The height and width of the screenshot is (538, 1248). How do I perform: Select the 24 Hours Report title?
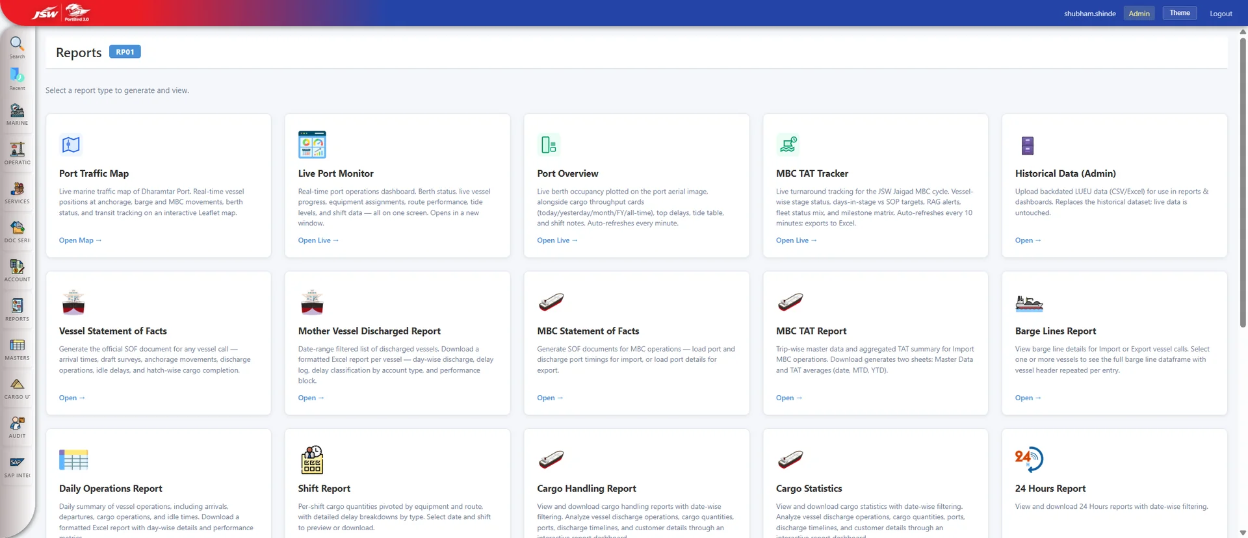(x=1050, y=489)
